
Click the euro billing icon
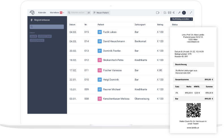(174, 12)
